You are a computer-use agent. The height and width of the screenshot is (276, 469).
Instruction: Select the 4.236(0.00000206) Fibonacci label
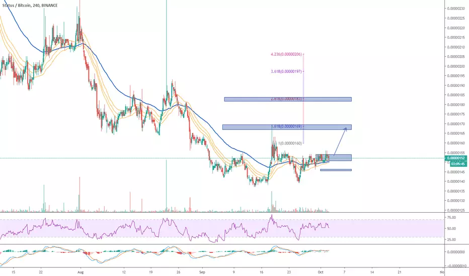pyautogui.click(x=286, y=54)
